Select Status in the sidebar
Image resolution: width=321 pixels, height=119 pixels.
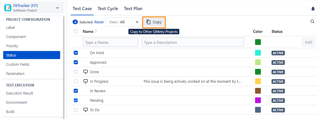pyautogui.click(x=32, y=55)
